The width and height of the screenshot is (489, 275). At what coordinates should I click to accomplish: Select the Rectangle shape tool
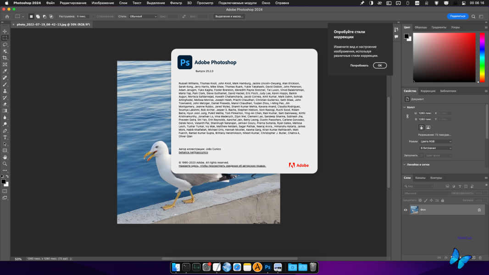click(x=5, y=151)
